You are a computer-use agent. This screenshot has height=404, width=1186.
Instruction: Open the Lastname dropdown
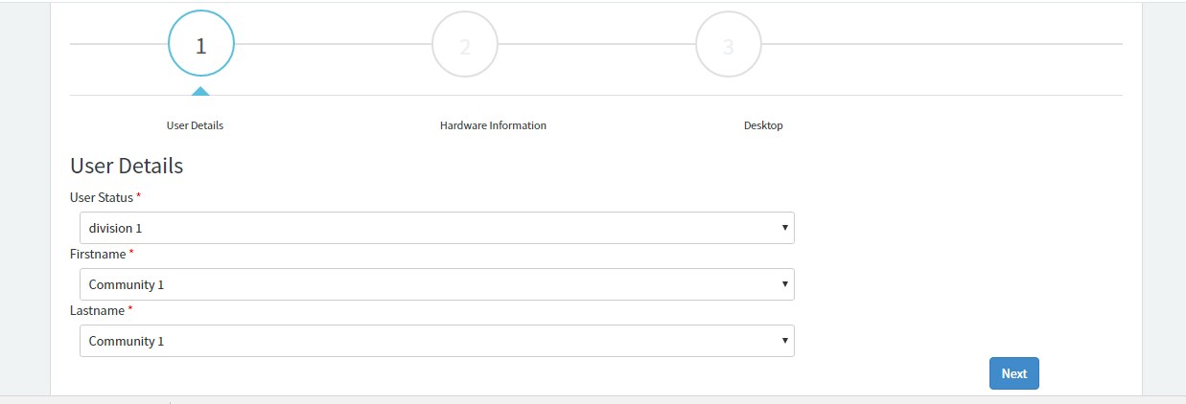tap(437, 341)
